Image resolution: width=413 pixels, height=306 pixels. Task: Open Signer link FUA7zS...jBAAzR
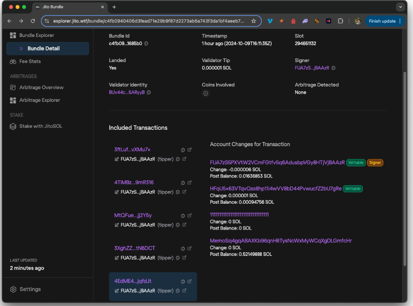point(312,68)
